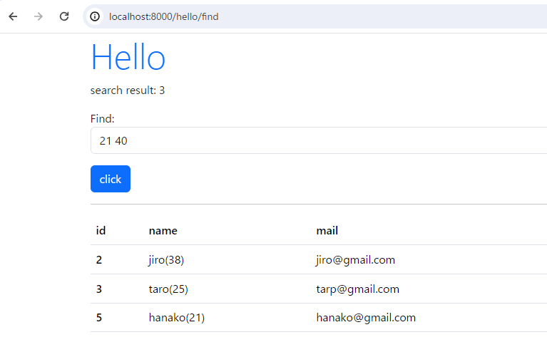The height and width of the screenshot is (347, 547).
Task: Click the hanako@gmail.com cell
Action: click(366, 318)
